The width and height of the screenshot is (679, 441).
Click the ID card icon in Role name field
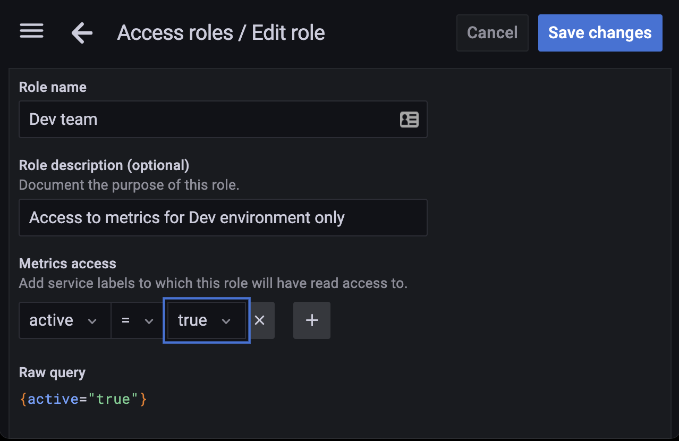[409, 120]
